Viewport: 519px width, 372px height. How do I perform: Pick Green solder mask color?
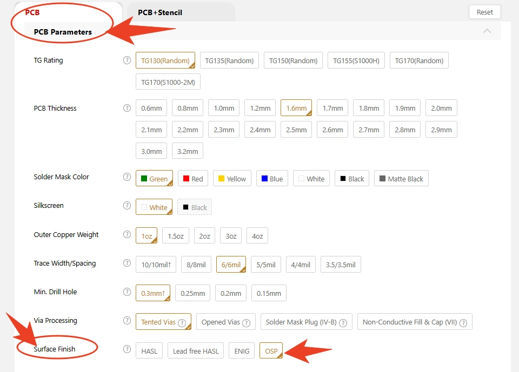[x=154, y=179]
